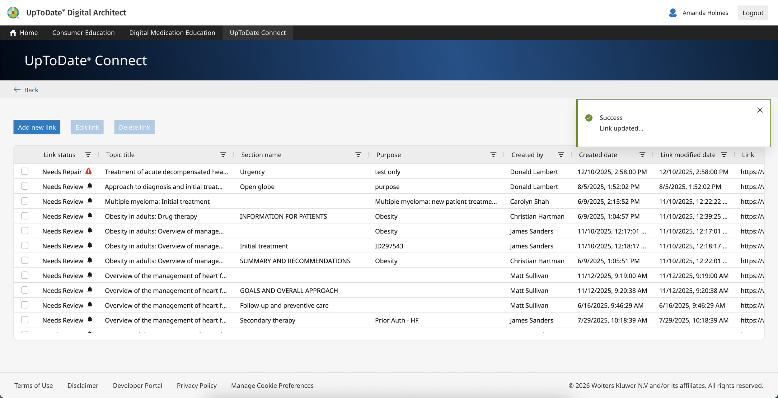Click the Home house icon
The height and width of the screenshot is (398, 778).
13,33
